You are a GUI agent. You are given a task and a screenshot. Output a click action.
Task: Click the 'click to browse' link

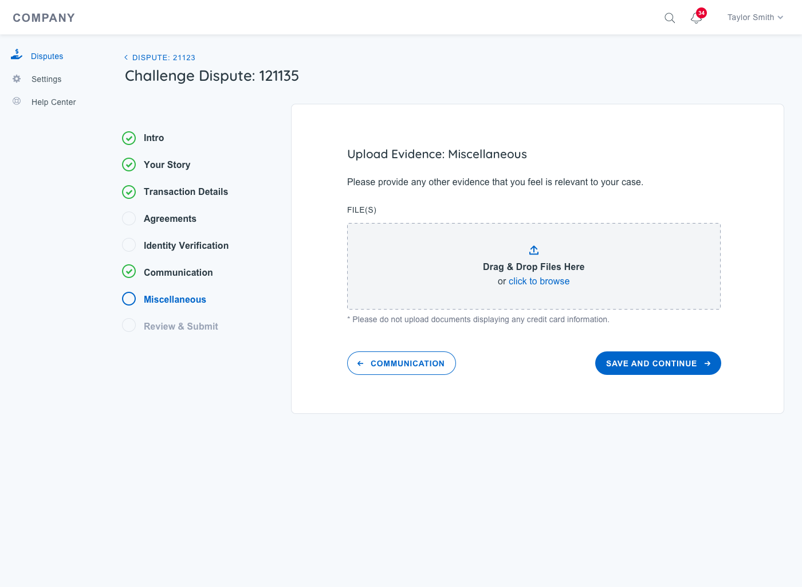538,281
